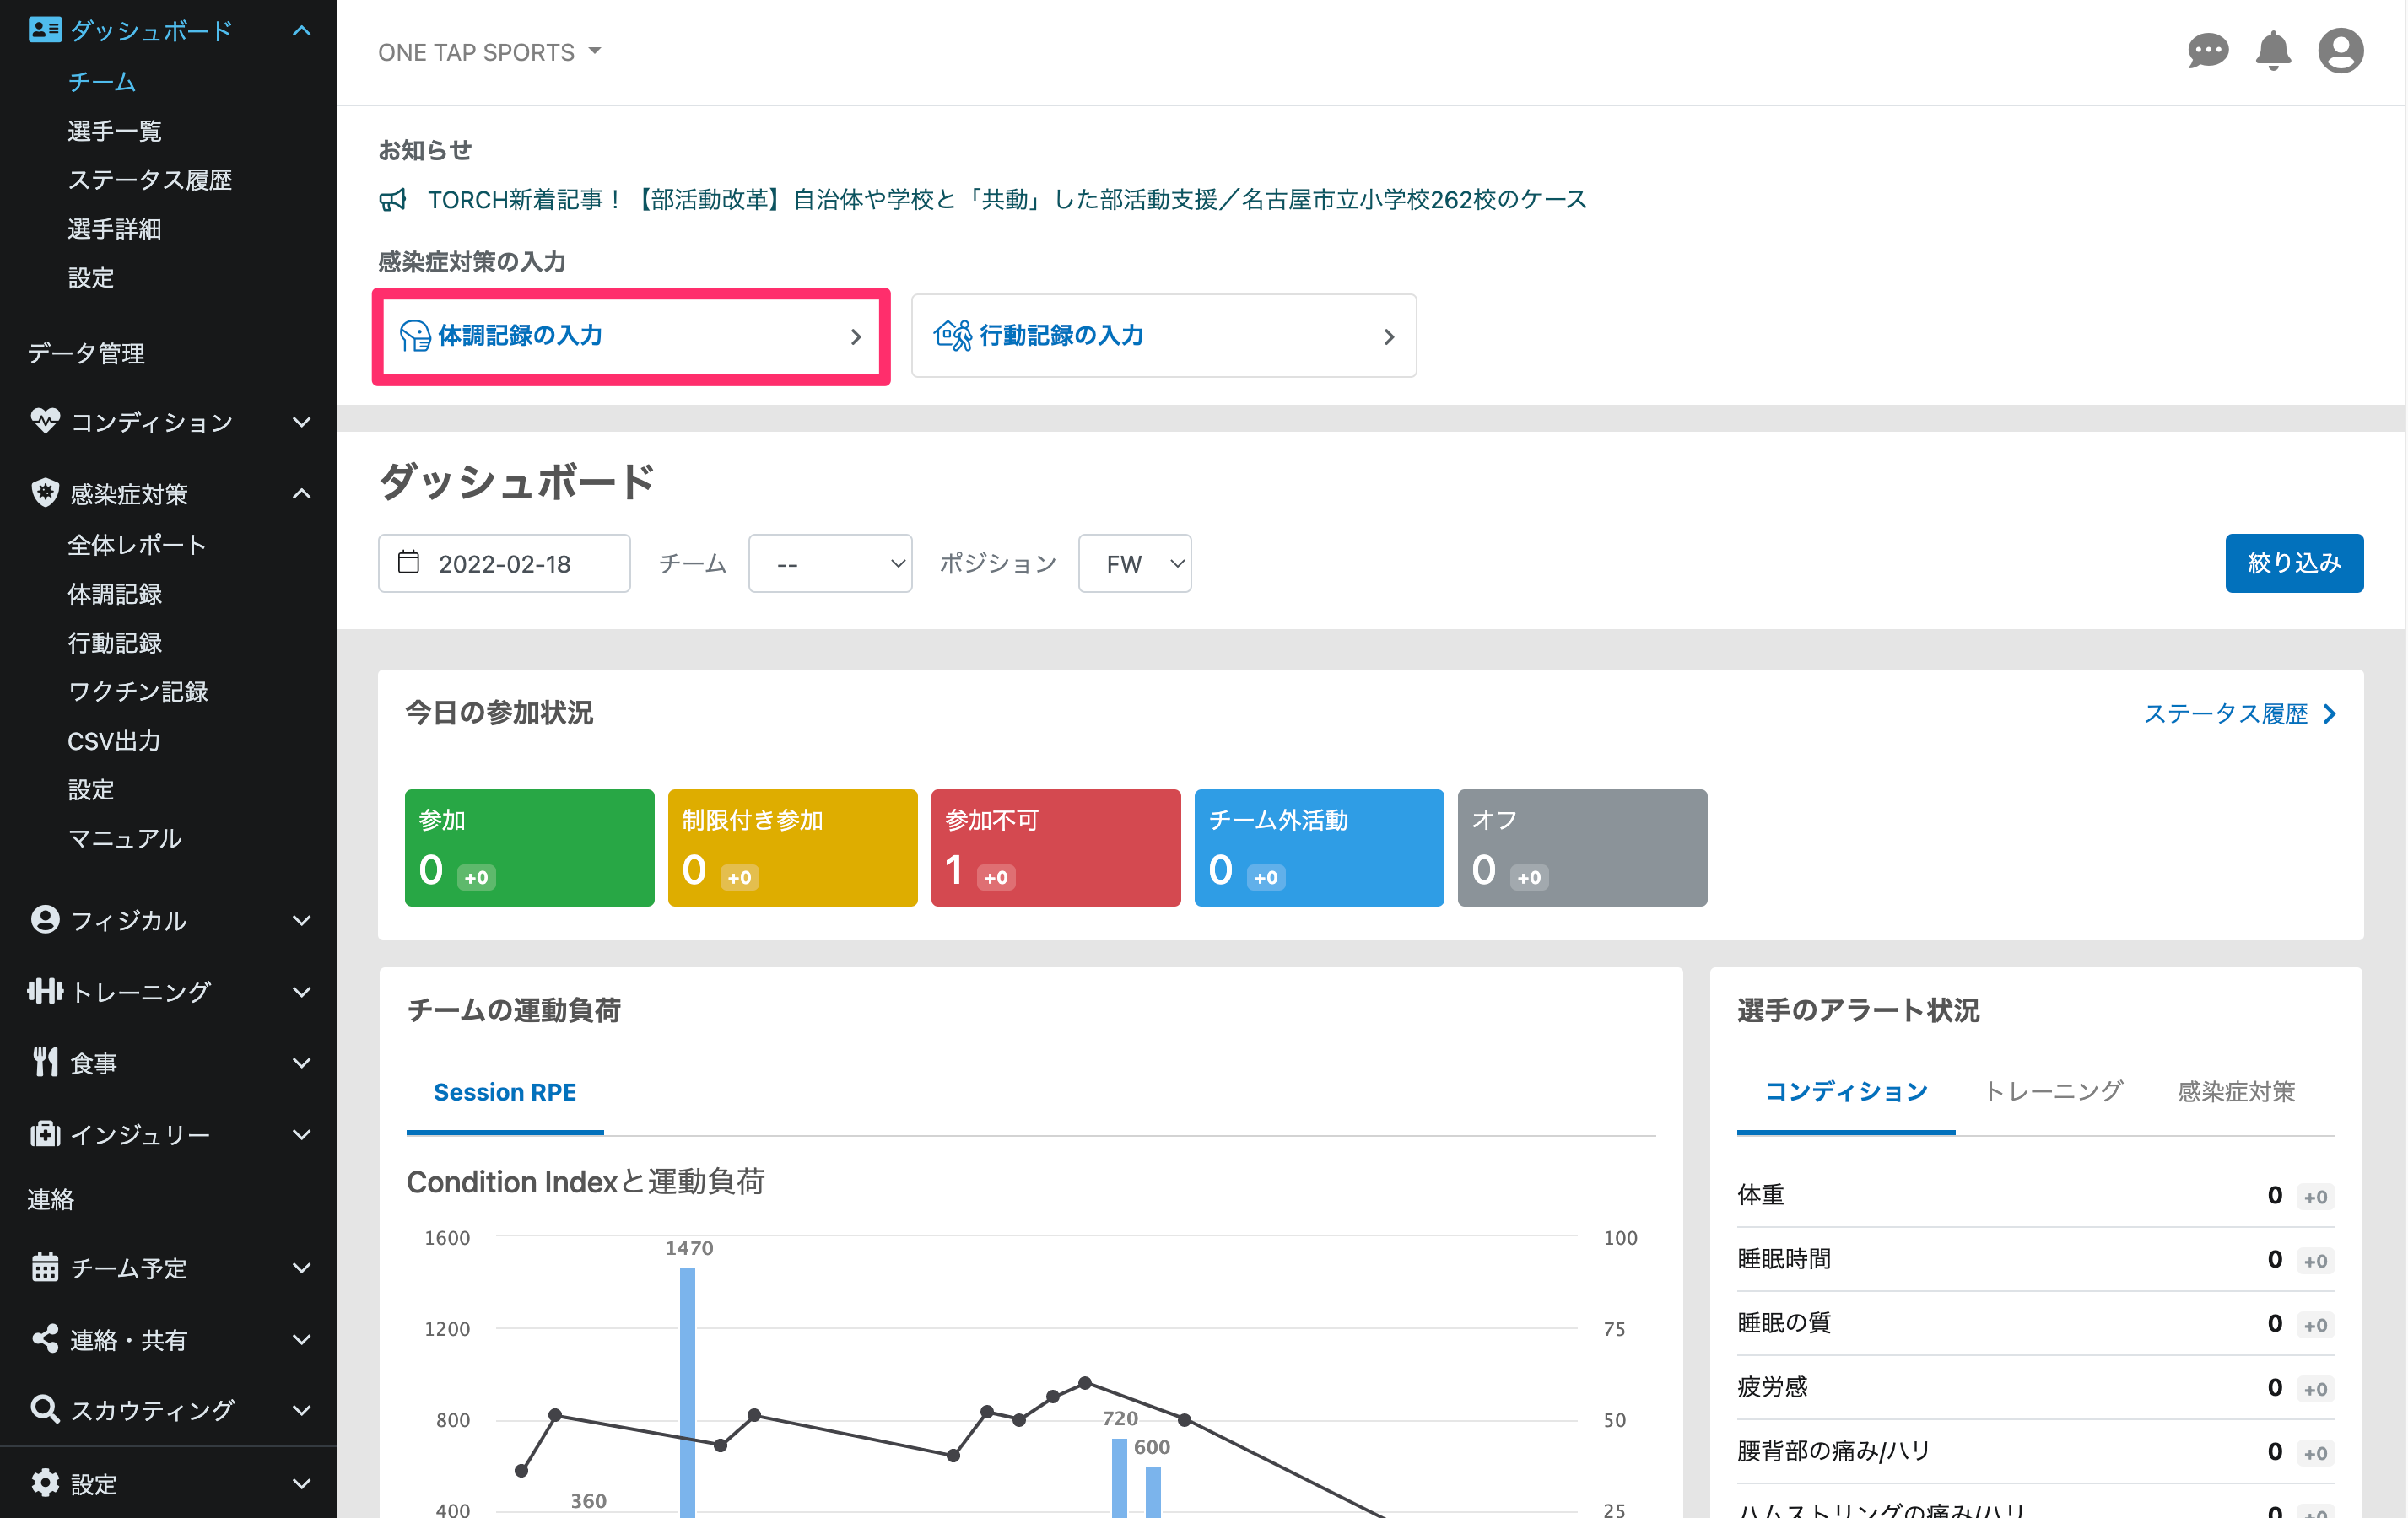Open 選手一覧 in the sidebar

tap(114, 130)
